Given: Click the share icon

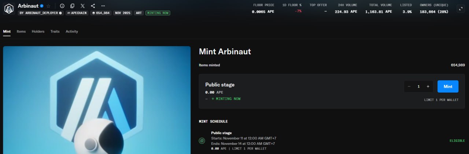Looking at the screenshot, I should point(93,6).
